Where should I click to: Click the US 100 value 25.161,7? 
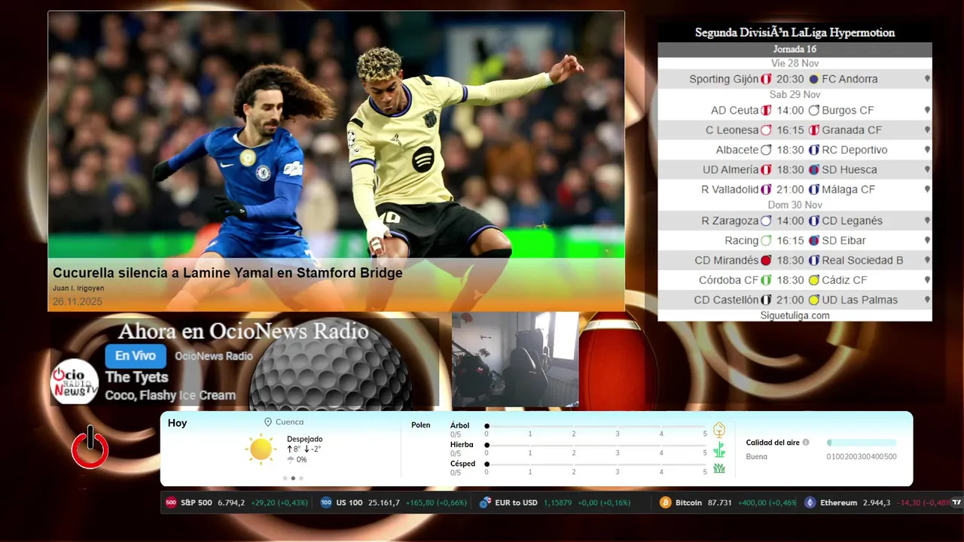click(384, 502)
